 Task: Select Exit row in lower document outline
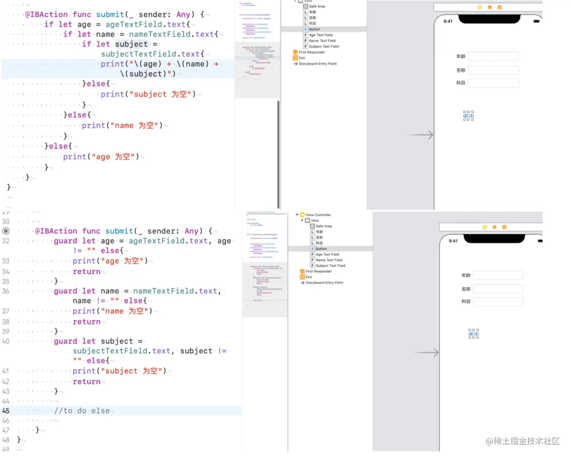306,277
